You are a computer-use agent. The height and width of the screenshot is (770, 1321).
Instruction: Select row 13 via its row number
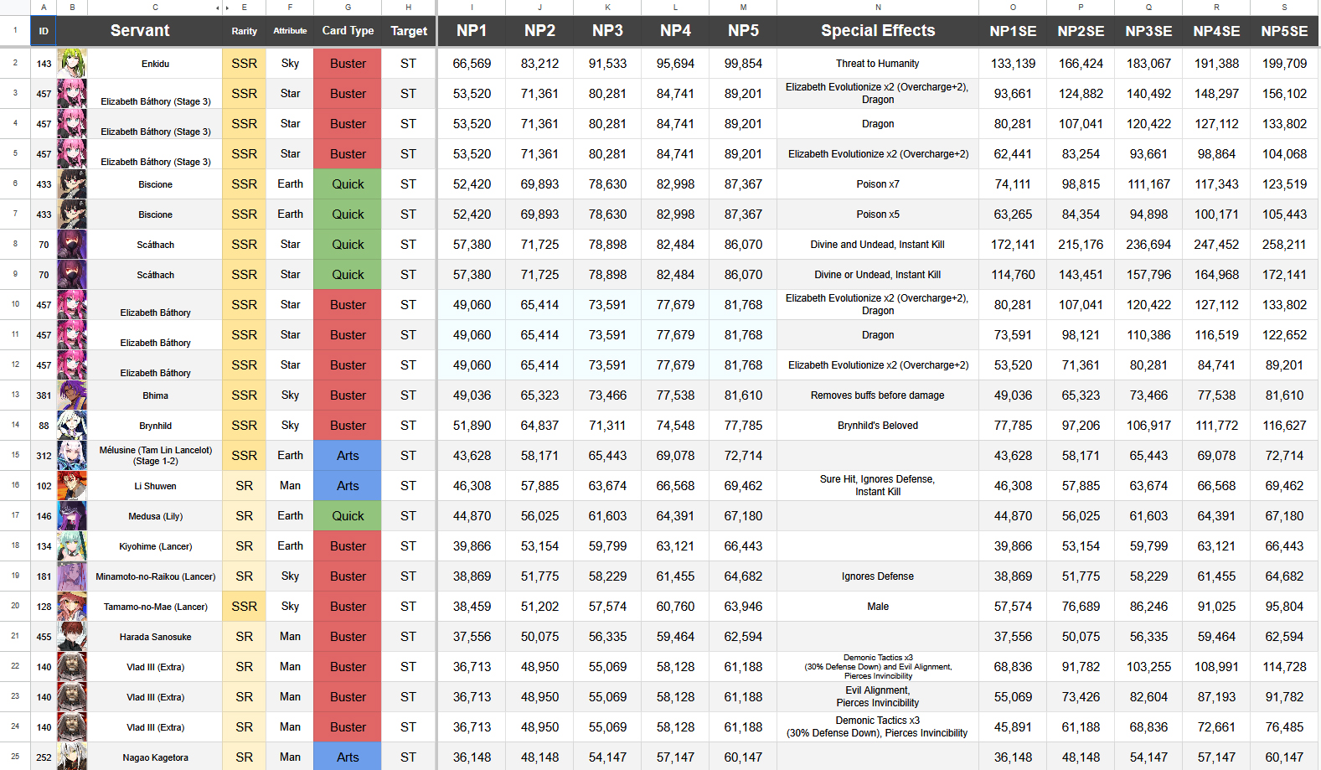(x=15, y=395)
